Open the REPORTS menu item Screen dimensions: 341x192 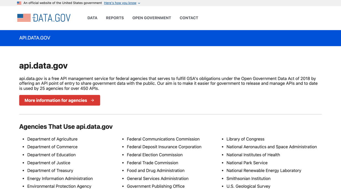click(115, 18)
